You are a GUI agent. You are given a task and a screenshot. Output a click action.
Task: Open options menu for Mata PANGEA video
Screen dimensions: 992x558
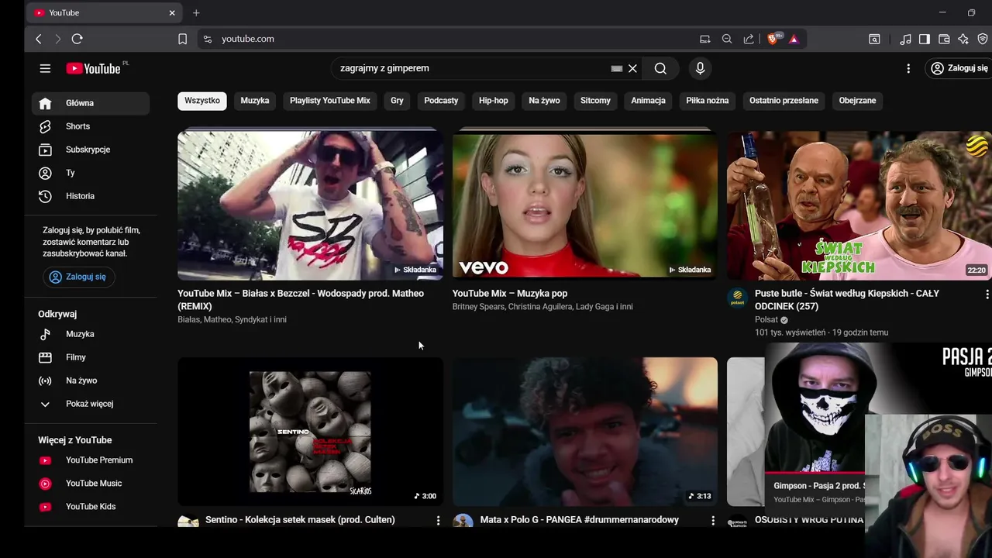point(713,521)
